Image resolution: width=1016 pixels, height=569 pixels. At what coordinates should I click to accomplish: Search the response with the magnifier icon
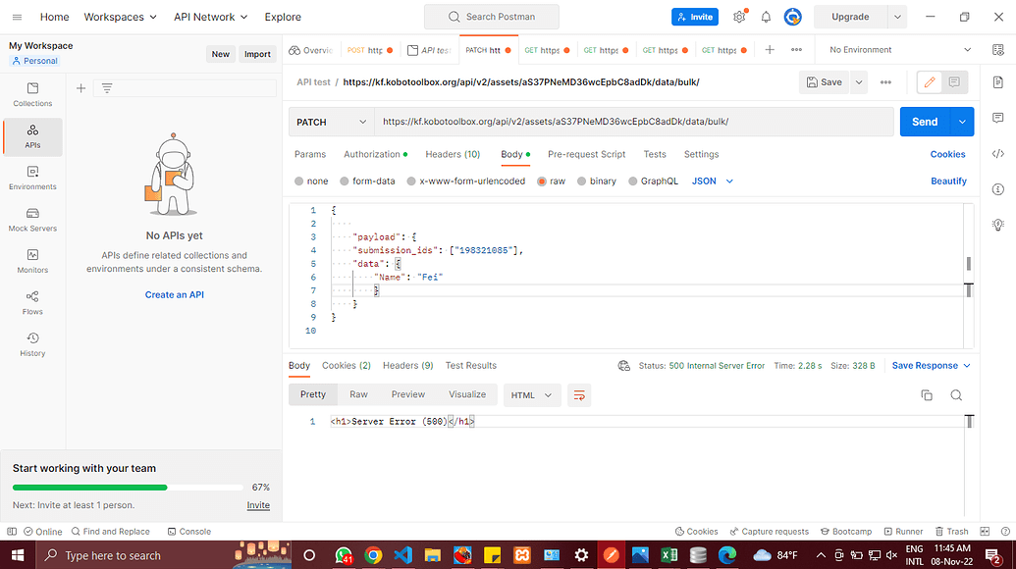pos(955,394)
